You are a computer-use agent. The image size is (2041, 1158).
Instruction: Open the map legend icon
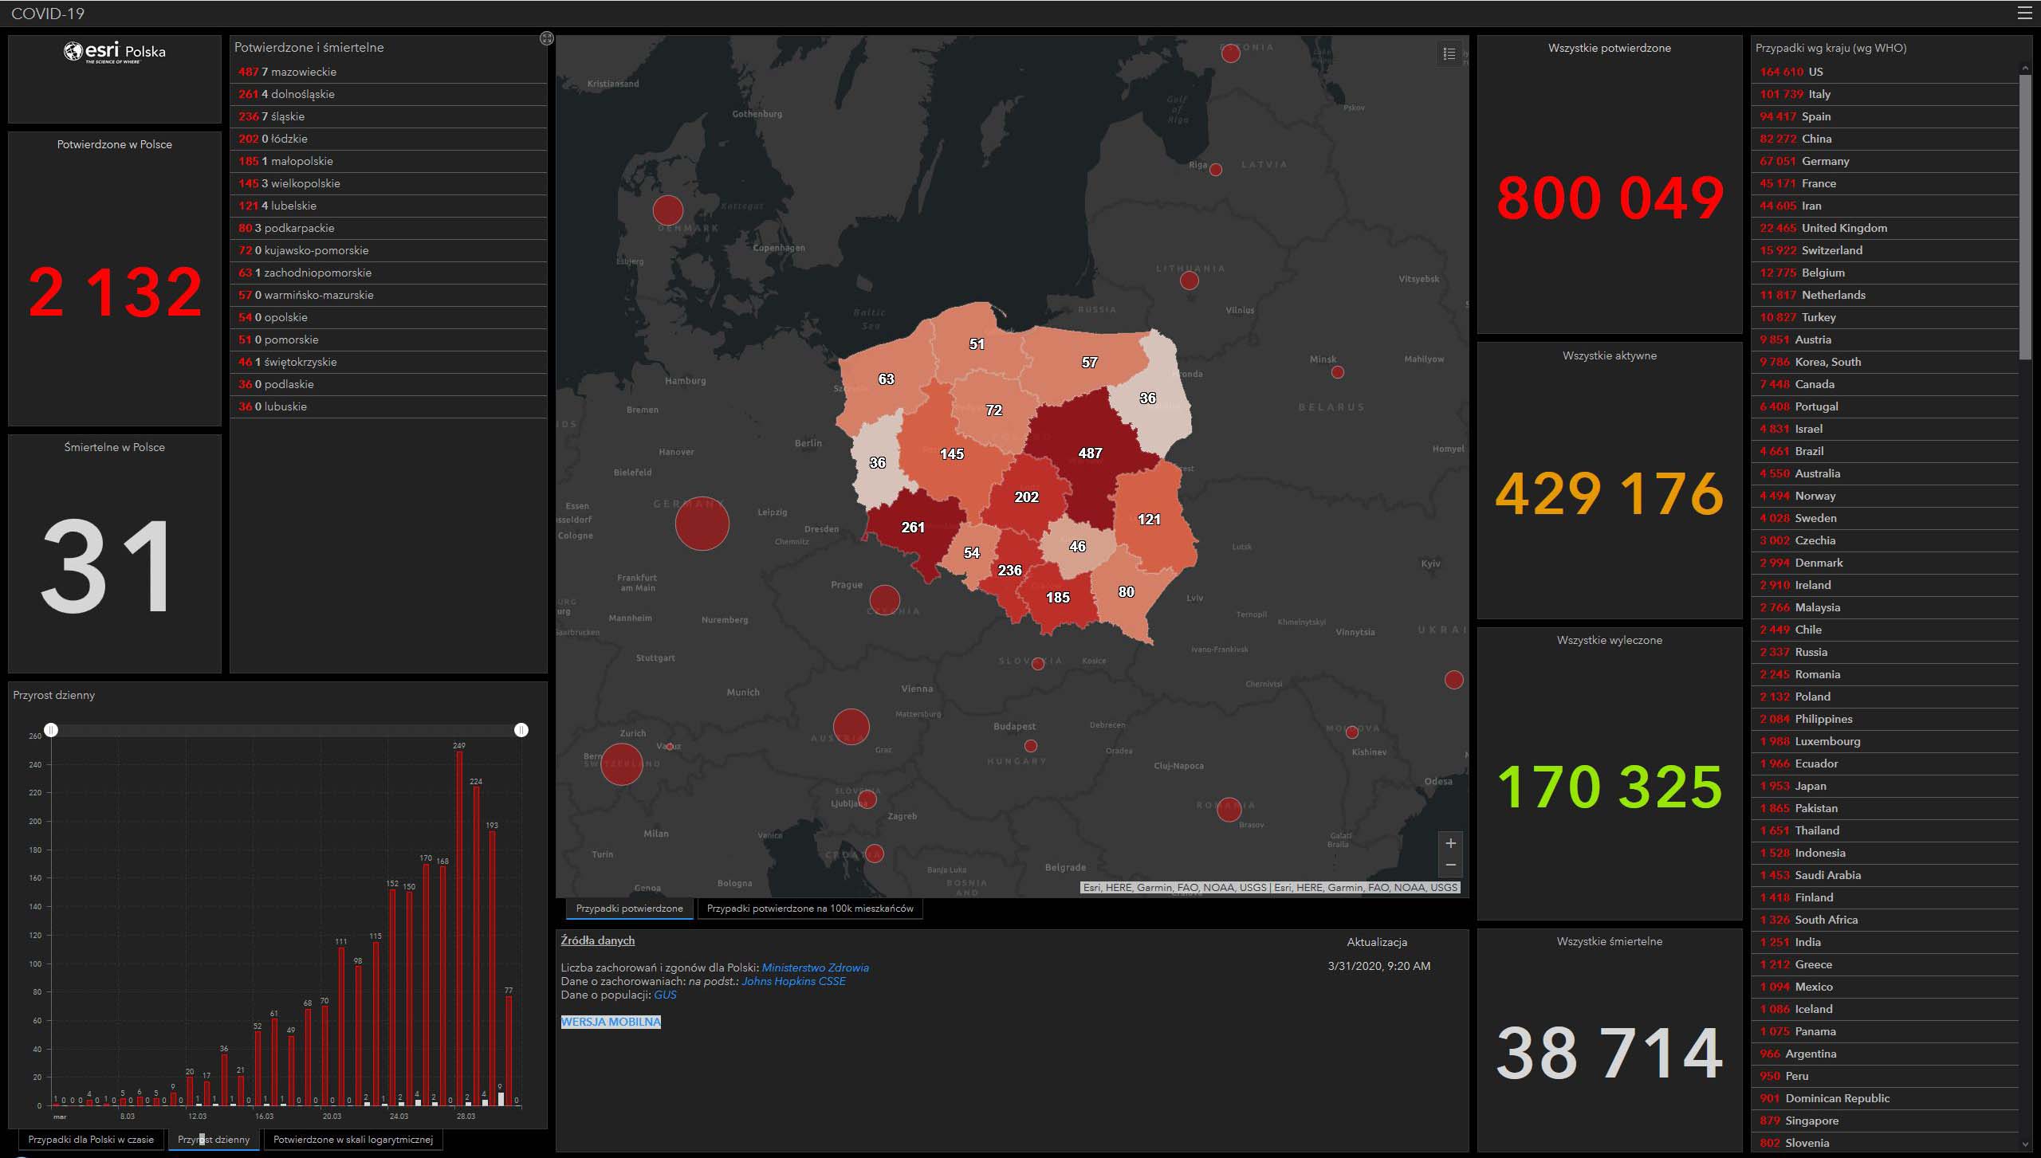point(1449,54)
